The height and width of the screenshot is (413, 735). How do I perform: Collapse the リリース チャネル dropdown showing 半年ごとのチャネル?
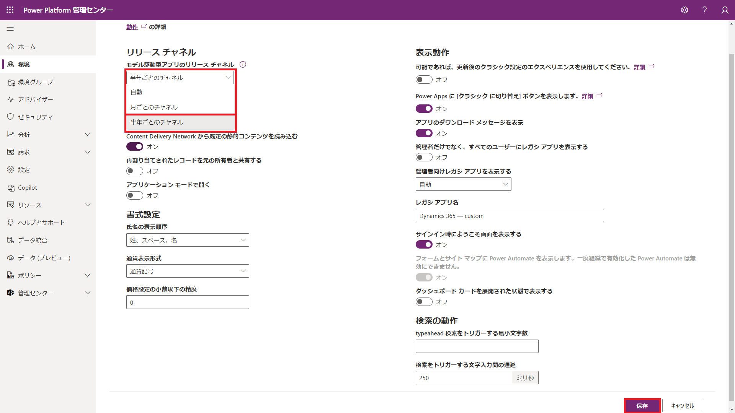coord(180,78)
